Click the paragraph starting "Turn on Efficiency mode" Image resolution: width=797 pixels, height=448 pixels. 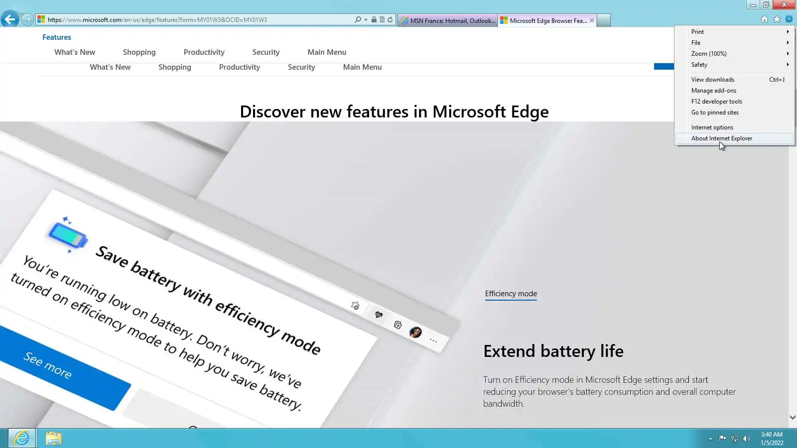609,392
